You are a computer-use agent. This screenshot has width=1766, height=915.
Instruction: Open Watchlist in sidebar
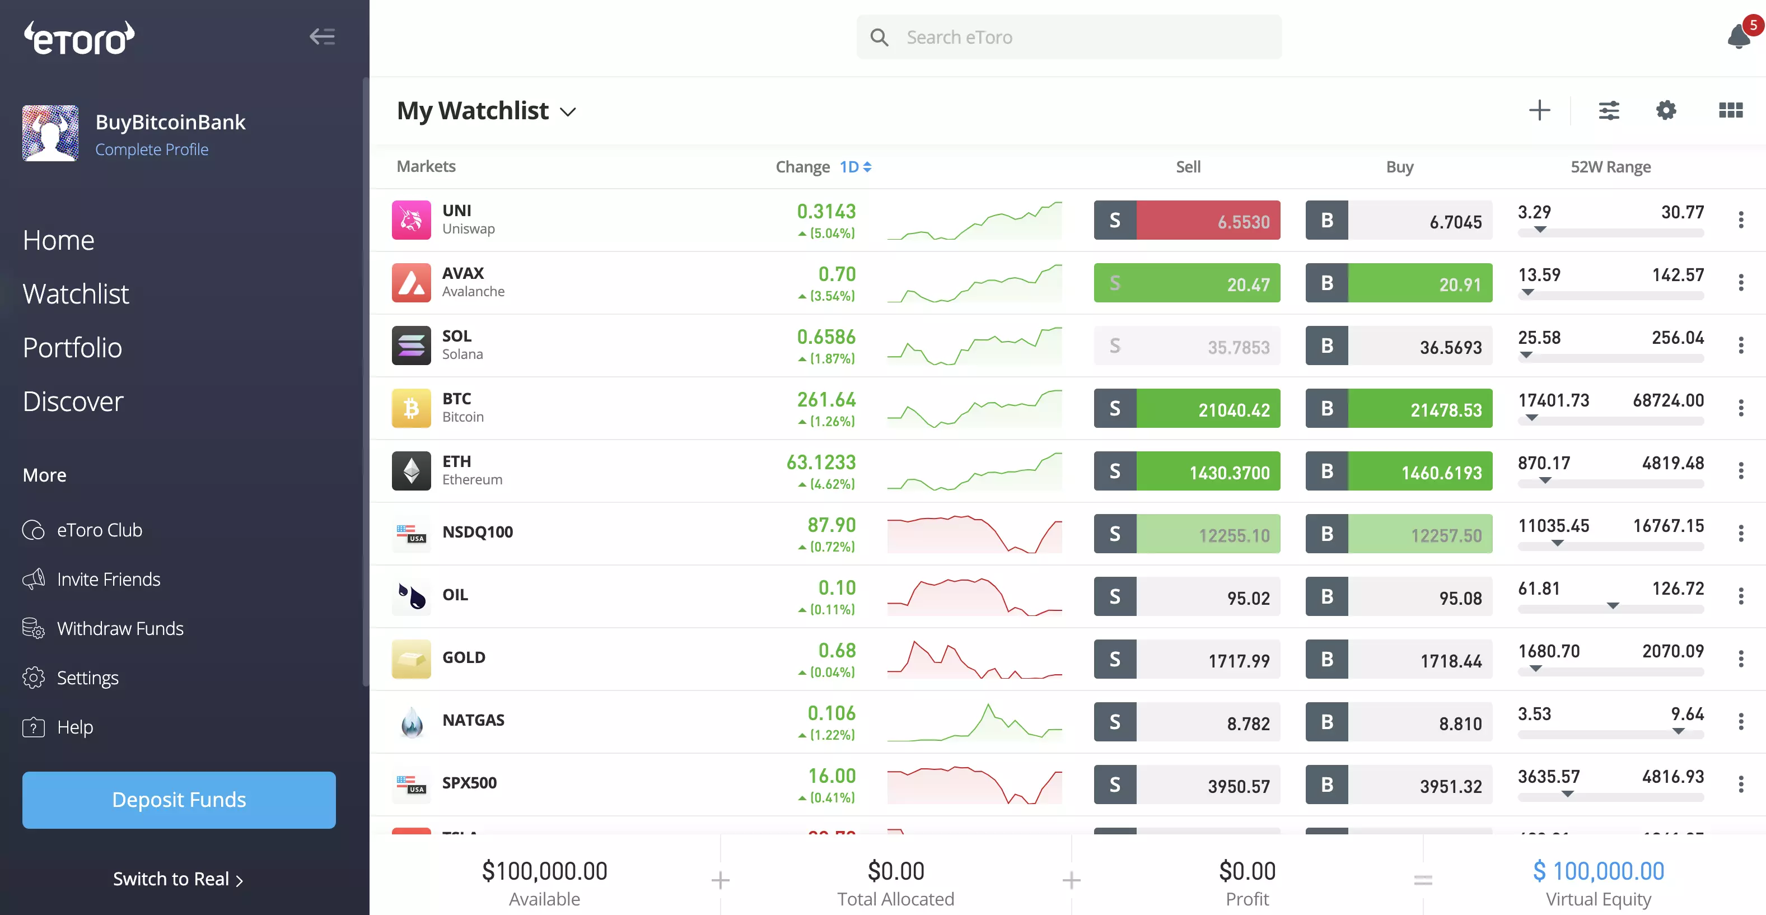76,294
